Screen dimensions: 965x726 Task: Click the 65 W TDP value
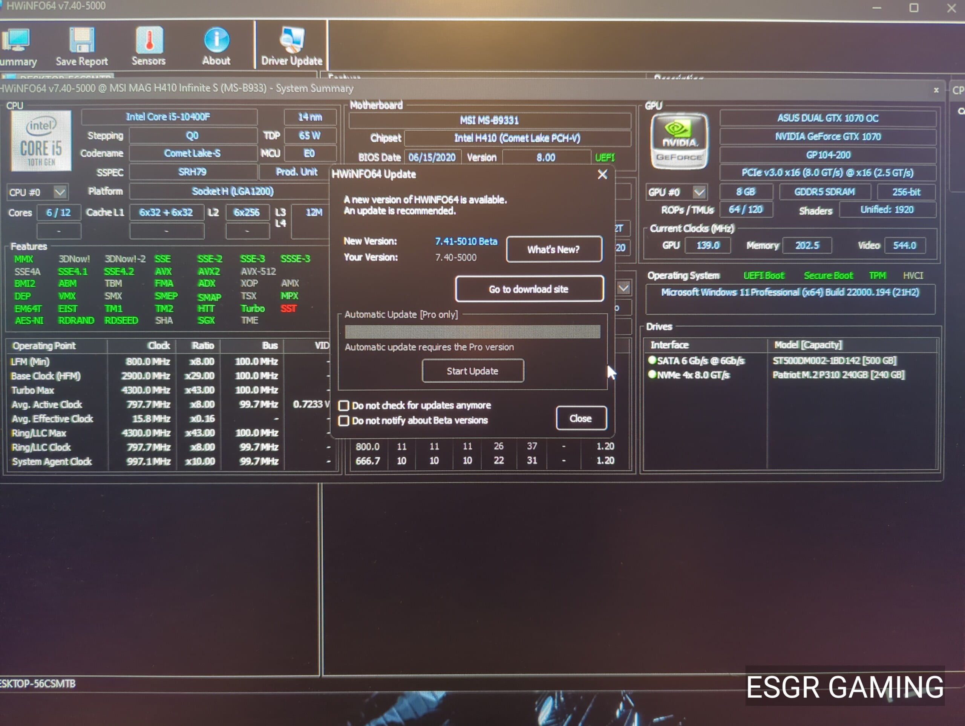click(x=310, y=136)
